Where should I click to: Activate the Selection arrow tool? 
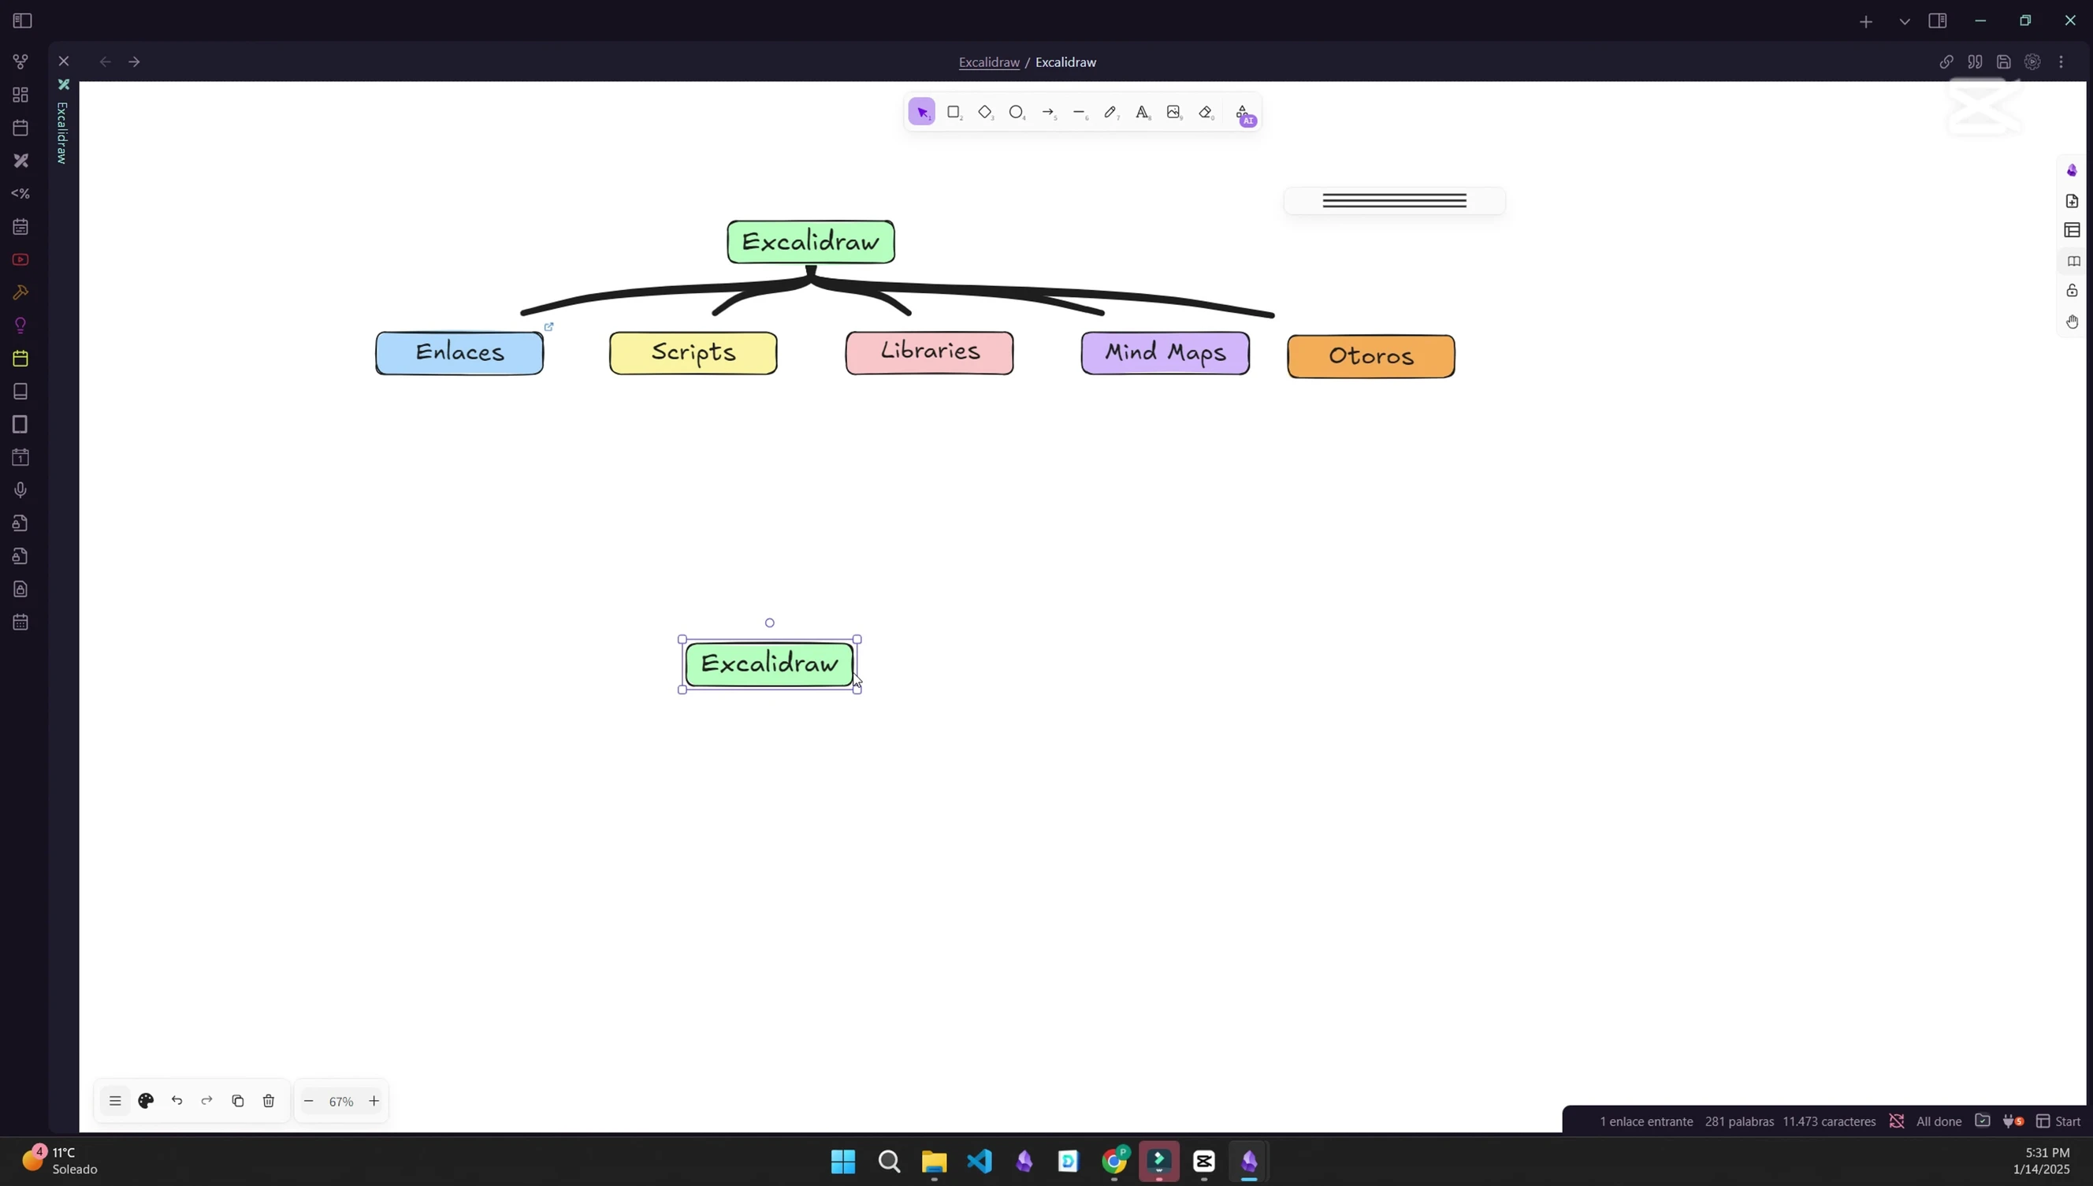pyautogui.click(x=922, y=113)
